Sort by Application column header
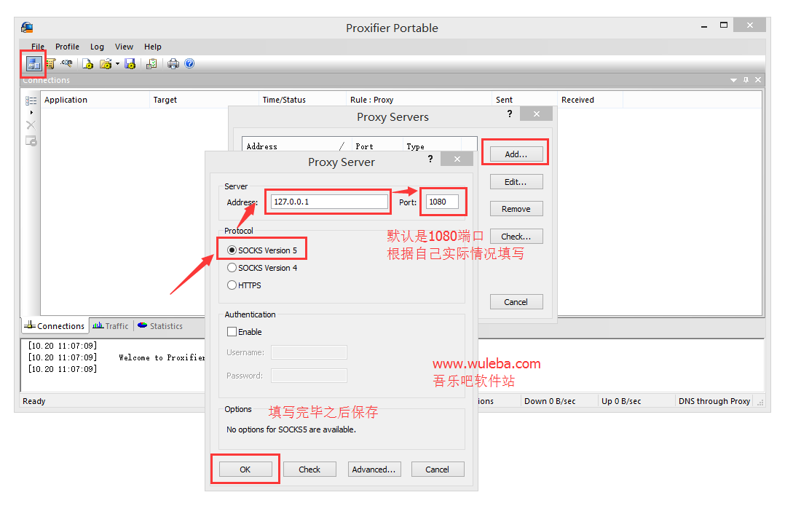Viewport: 793px width, 511px height. [x=95, y=100]
